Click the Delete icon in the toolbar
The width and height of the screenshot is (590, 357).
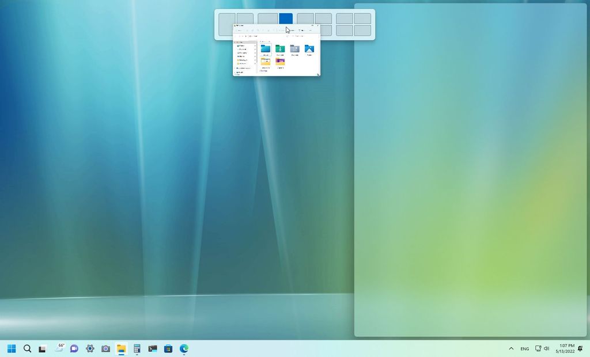(x=274, y=30)
